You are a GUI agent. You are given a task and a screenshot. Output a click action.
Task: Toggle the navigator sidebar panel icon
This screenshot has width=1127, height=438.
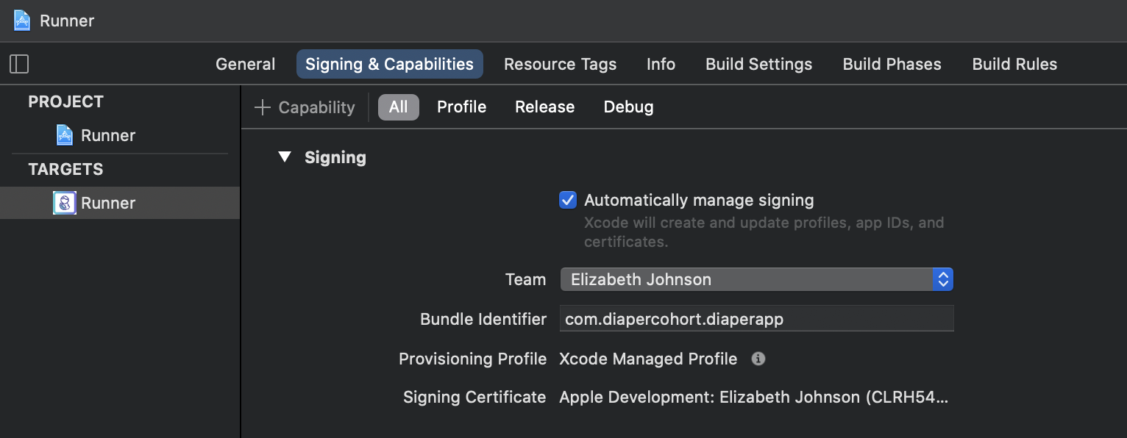point(19,64)
